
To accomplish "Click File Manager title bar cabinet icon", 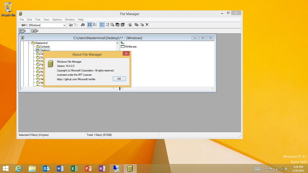I will pyautogui.click(x=21, y=14).
